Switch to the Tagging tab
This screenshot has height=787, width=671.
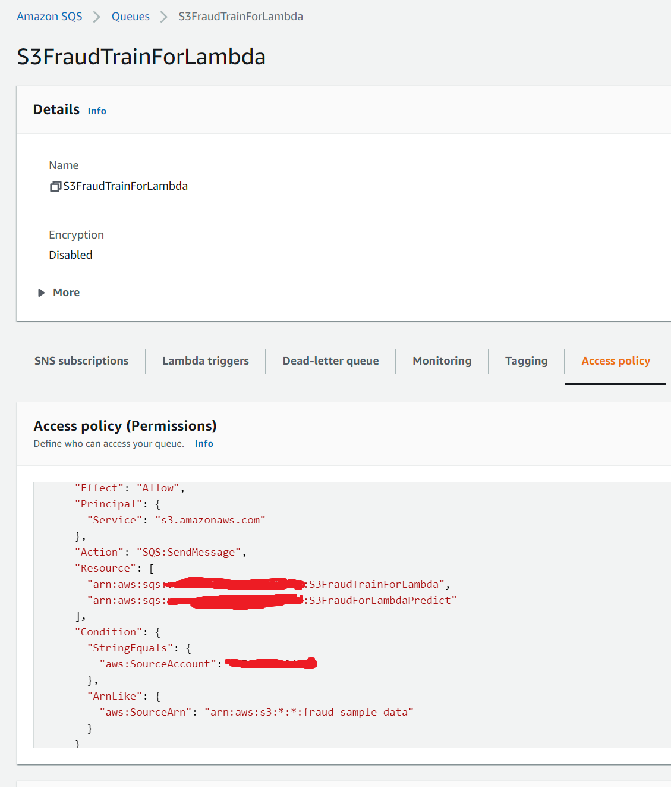[x=526, y=361]
